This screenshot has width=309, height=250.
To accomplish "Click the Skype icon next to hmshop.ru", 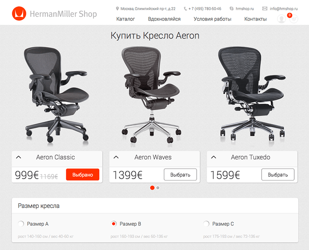I will [232, 9].
